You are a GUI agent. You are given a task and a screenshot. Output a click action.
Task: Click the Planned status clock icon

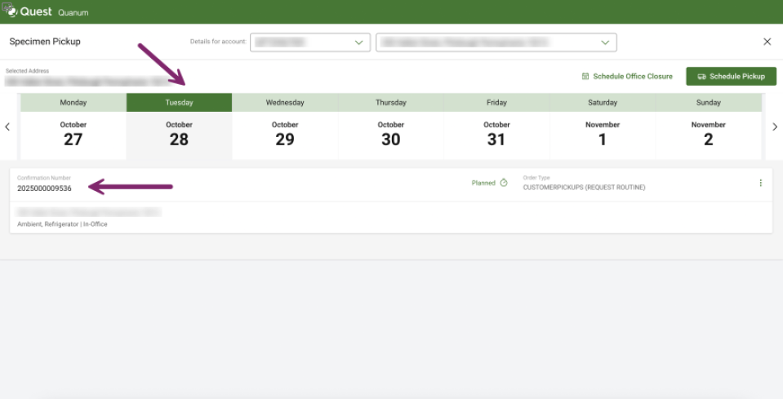[x=504, y=184]
